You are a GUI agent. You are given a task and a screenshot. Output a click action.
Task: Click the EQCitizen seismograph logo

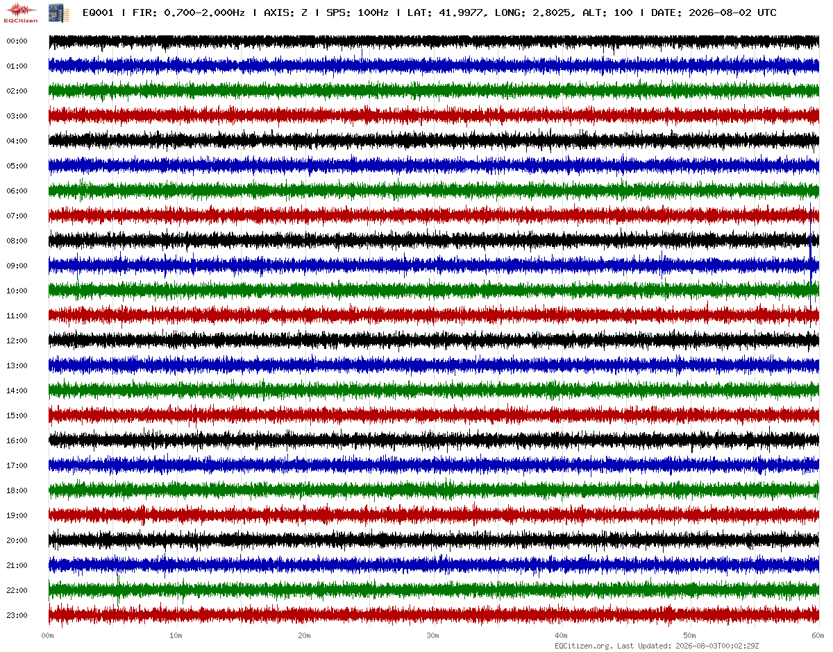point(21,12)
